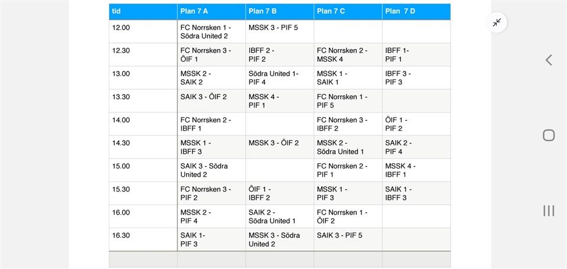The width and height of the screenshot is (567, 269).
Task: Select the 'MSSK 4 - IBFF 1' match cell
Action: (416, 170)
